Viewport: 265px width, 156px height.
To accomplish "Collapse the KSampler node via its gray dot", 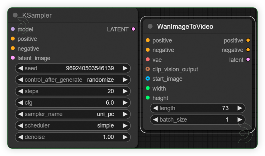I will 15,15.
